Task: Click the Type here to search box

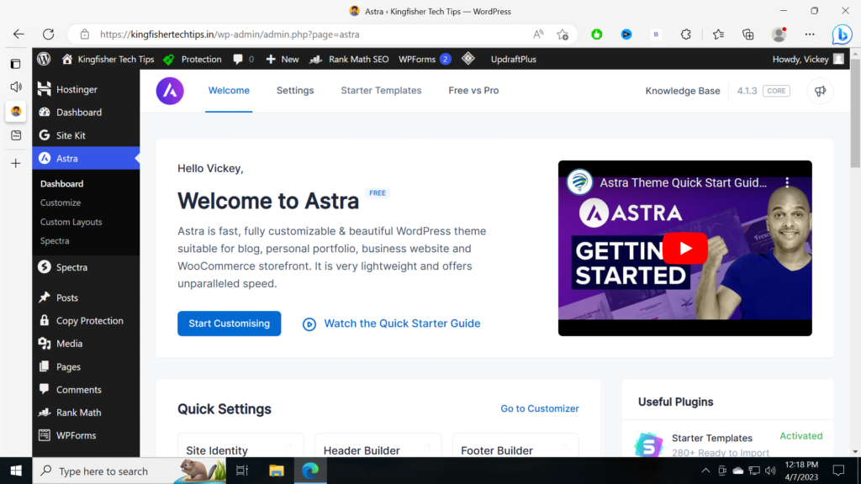Action: click(129, 471)
